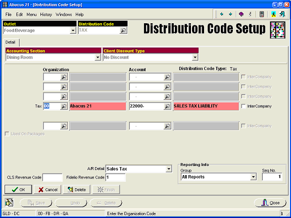Viewport: 291px width, 218px height.
Task: Open the Menu menu
Action: pos(31,15)
